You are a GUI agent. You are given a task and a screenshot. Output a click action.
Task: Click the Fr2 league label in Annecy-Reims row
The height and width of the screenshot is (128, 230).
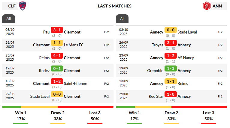[x=220, y=84]
